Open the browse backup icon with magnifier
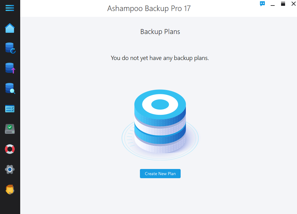The width and height of the screenshot is (297, 214). point(10,88)
